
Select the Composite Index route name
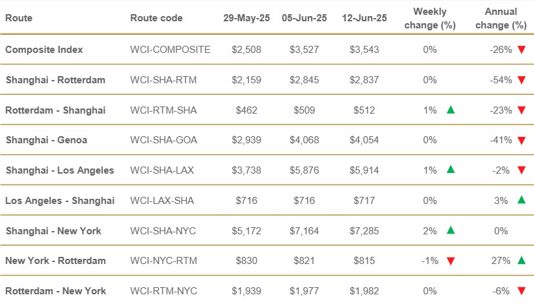tap(44, 50)
